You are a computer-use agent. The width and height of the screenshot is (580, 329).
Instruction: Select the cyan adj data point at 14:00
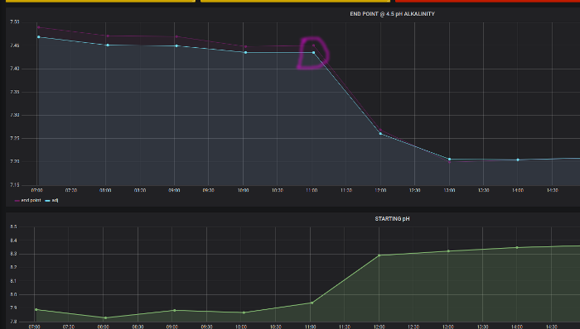click(x=518, y=160)
